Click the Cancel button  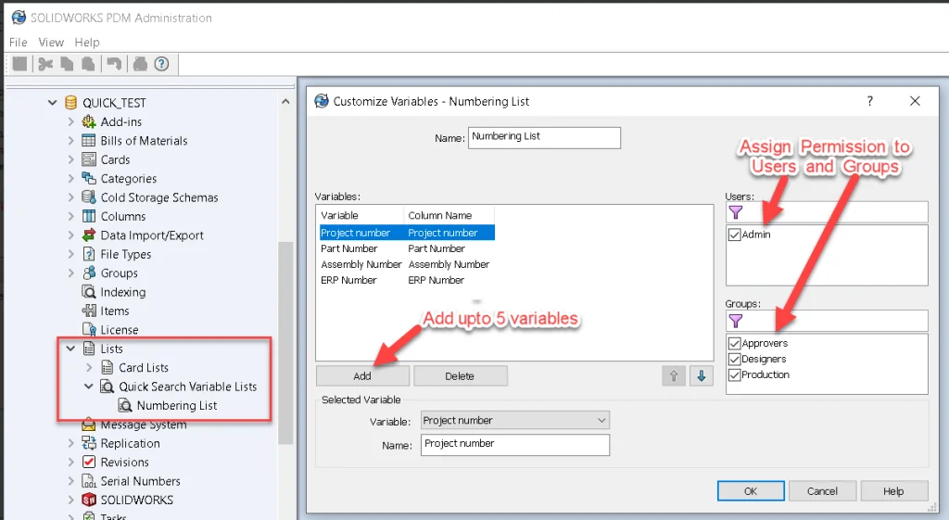tap(822, 491)
